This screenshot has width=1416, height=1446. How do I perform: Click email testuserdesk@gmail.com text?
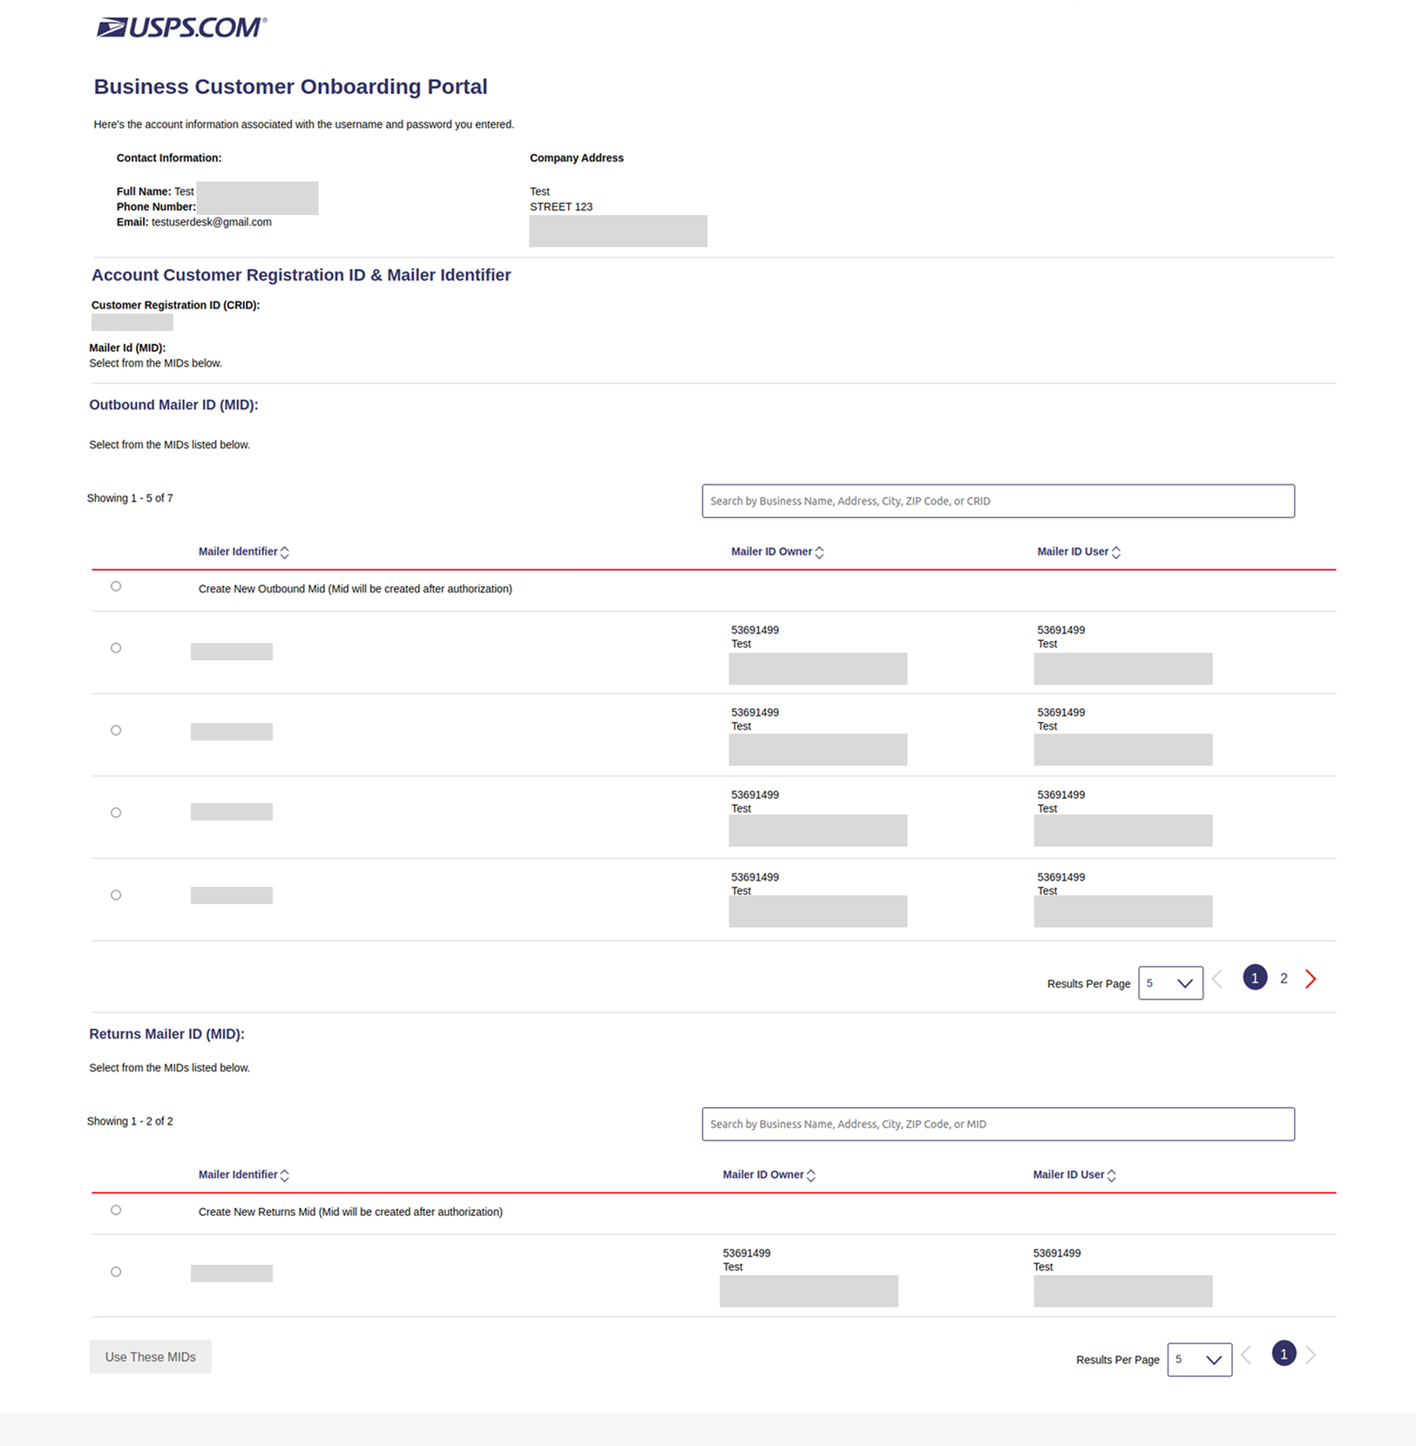click(212, 222)
